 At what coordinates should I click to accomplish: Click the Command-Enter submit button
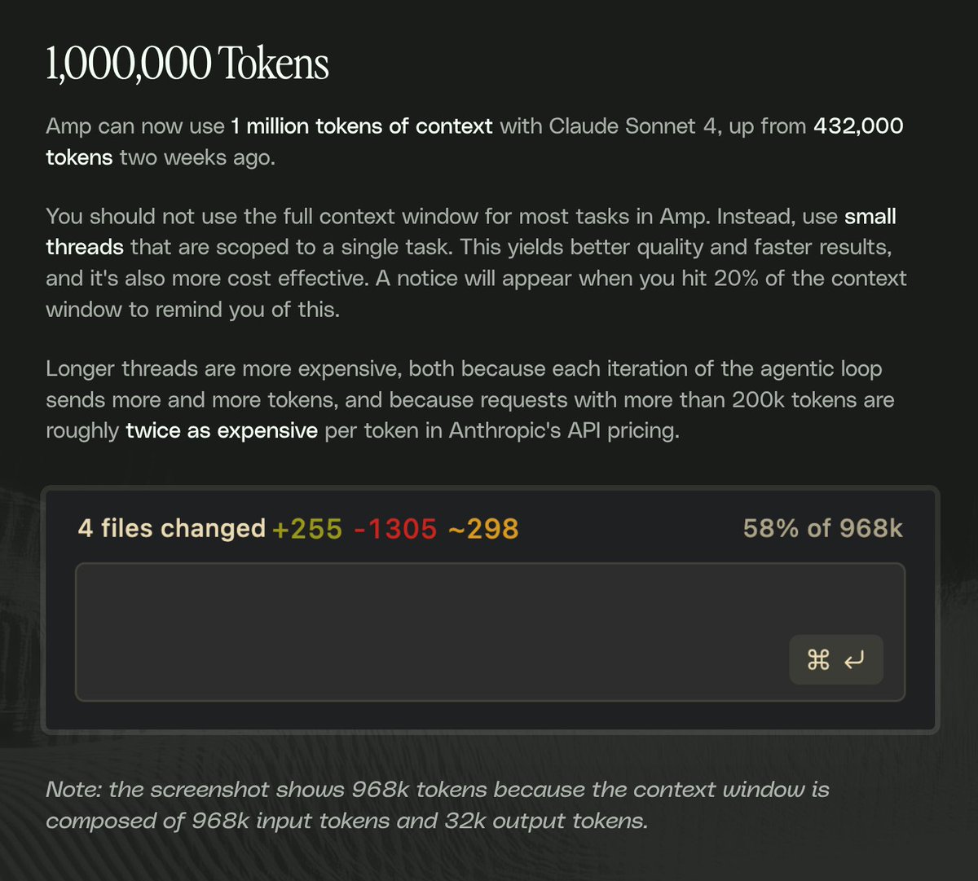click(x=835, y=659)
